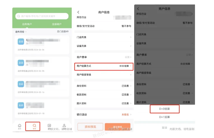Tap the 总店 badge on the 2024-06-06 card
This screenshot has width=214, height=138.
coord(21,42)
